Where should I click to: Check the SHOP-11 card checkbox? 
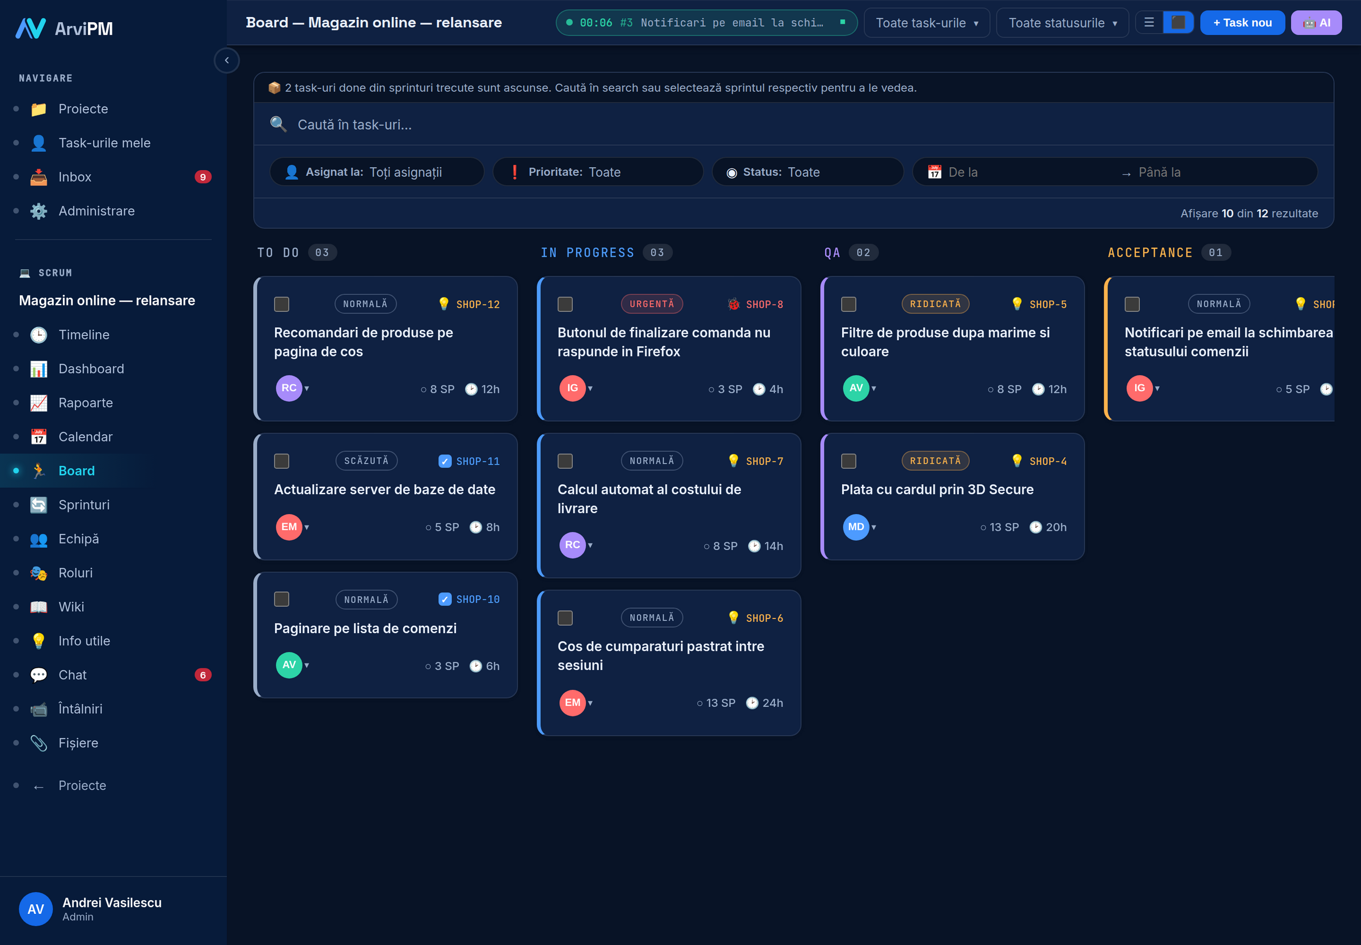[281, 461]
